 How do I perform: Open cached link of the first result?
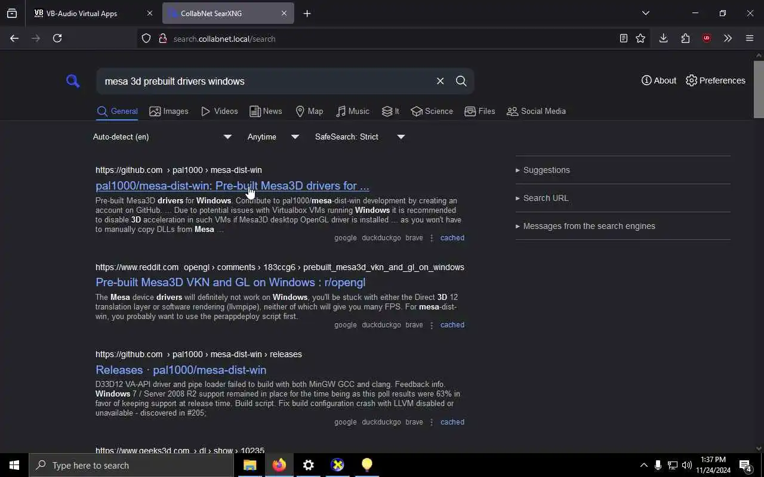point(452,238)
